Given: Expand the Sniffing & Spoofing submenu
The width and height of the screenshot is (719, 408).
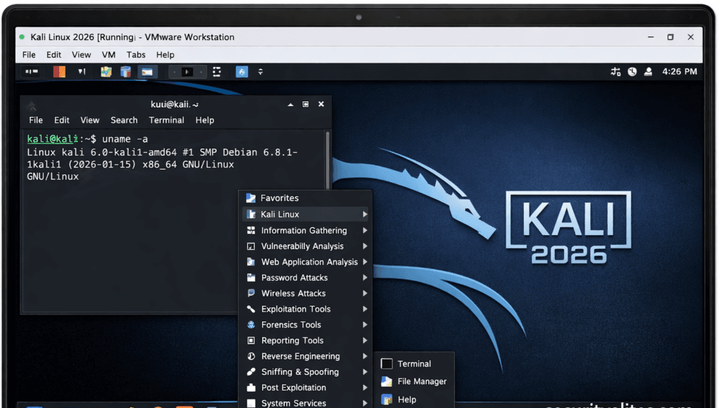Looking at the screenshot, I should tap(297, 371).
